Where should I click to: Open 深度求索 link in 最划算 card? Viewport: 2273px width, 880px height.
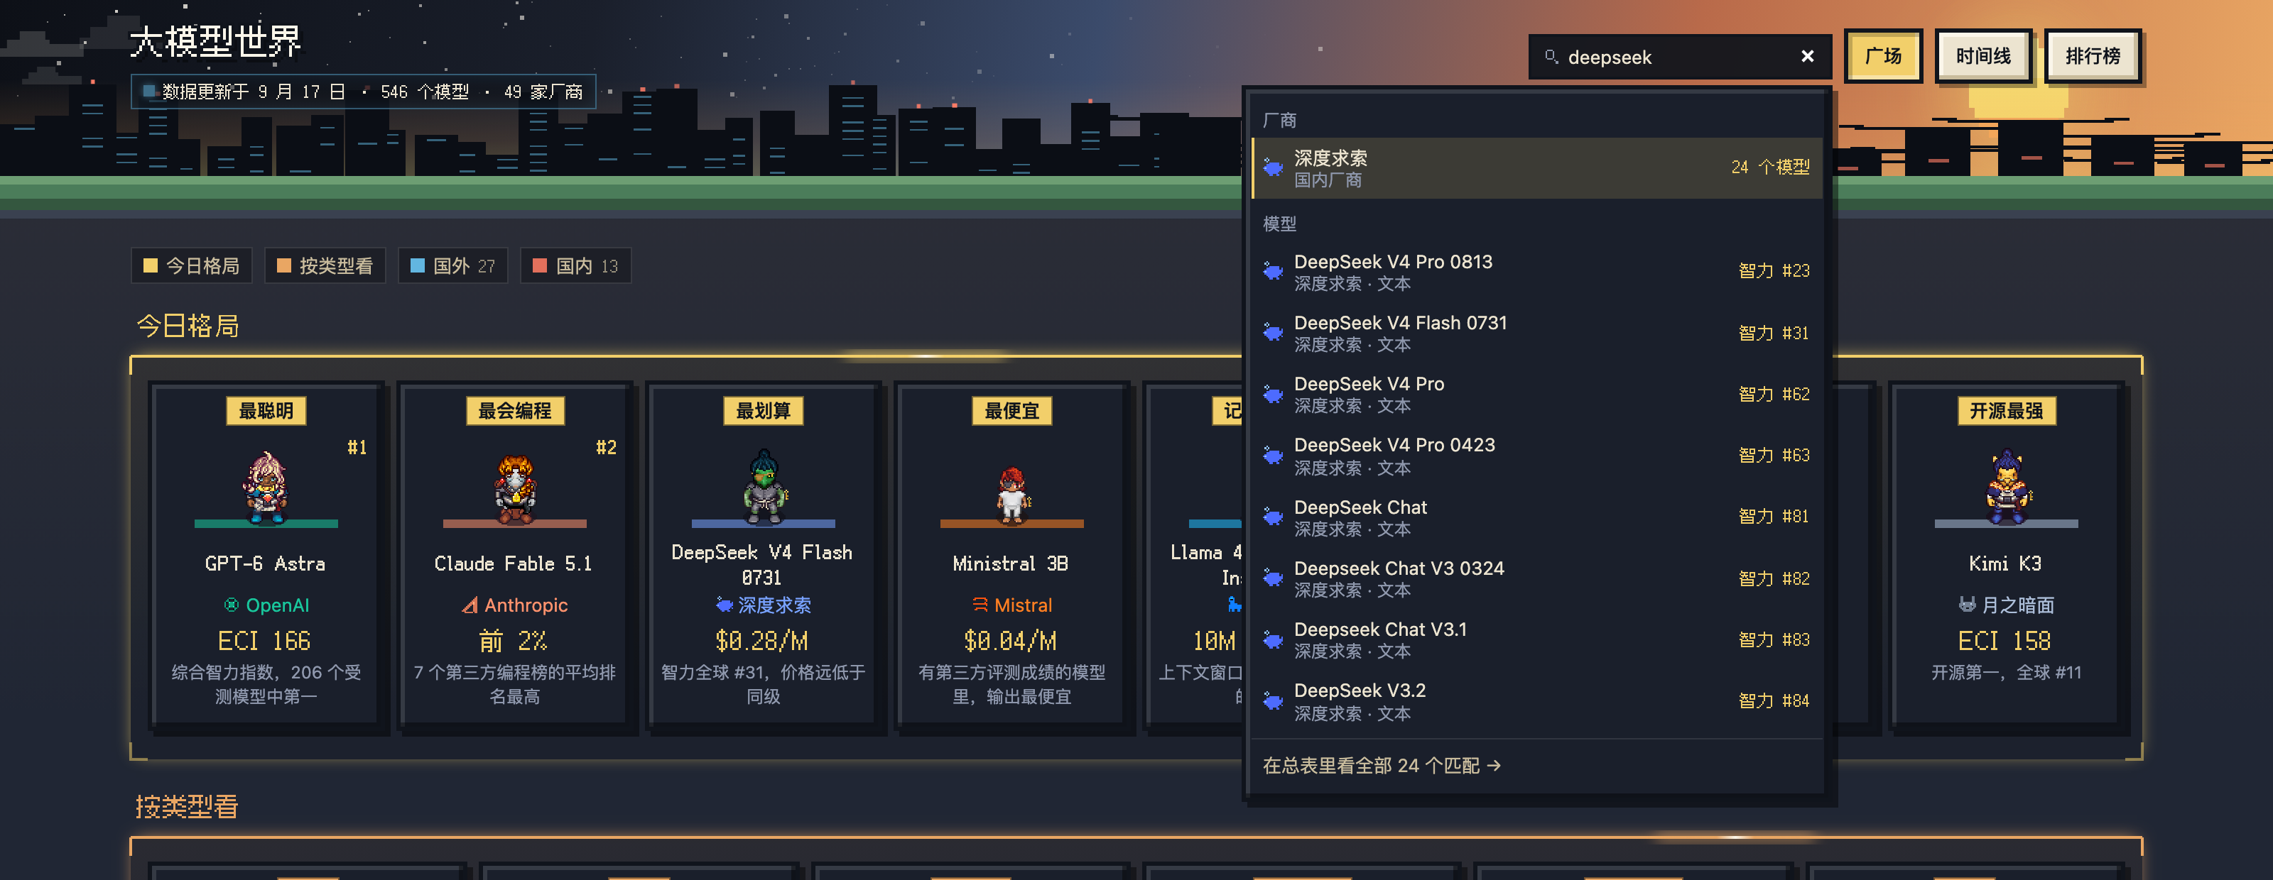(764, 605)
